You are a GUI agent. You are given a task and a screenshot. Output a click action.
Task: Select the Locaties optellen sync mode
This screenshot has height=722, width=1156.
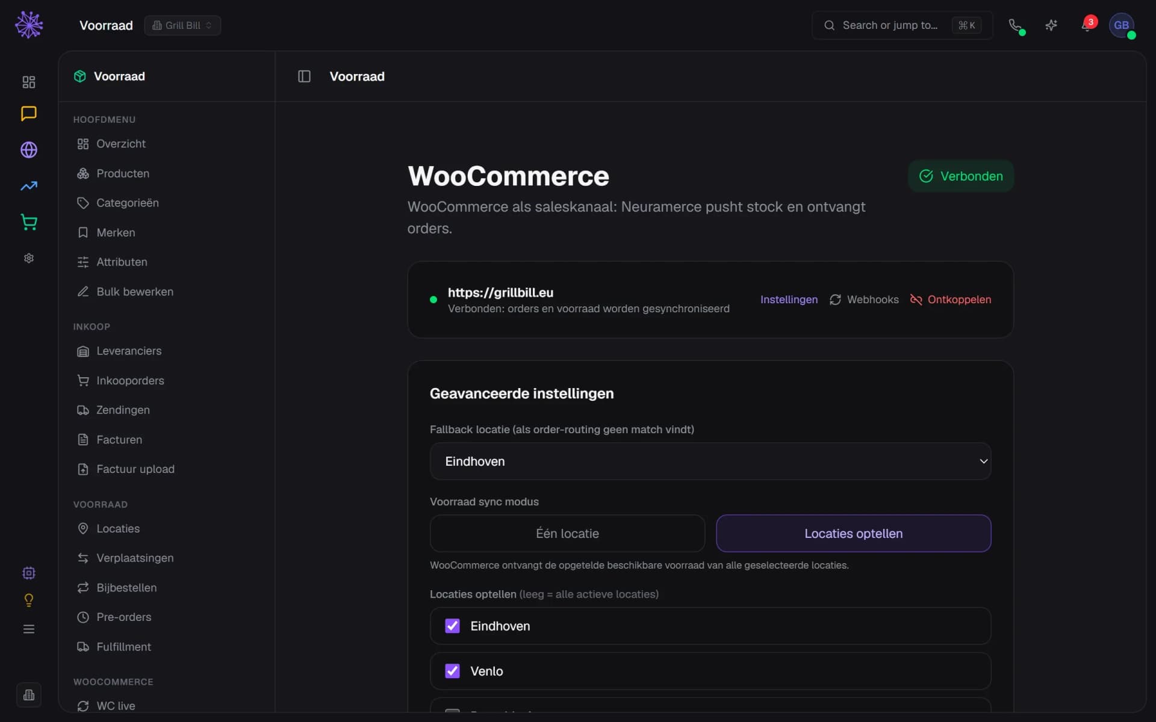coord(853,533)
